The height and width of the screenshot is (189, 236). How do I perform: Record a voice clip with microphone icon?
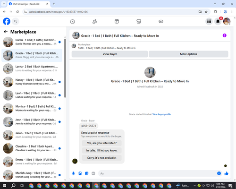click(x=74, y=173)
